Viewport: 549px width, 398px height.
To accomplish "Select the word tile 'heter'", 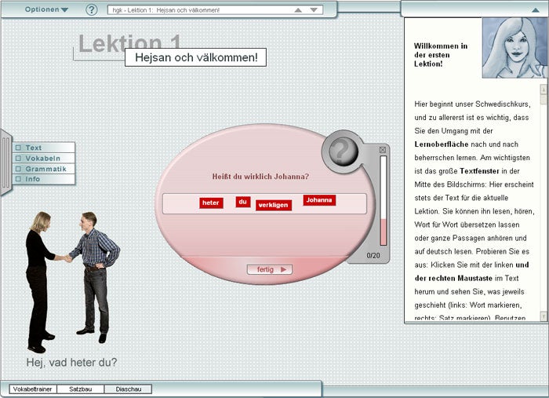I will click(211, 203).
